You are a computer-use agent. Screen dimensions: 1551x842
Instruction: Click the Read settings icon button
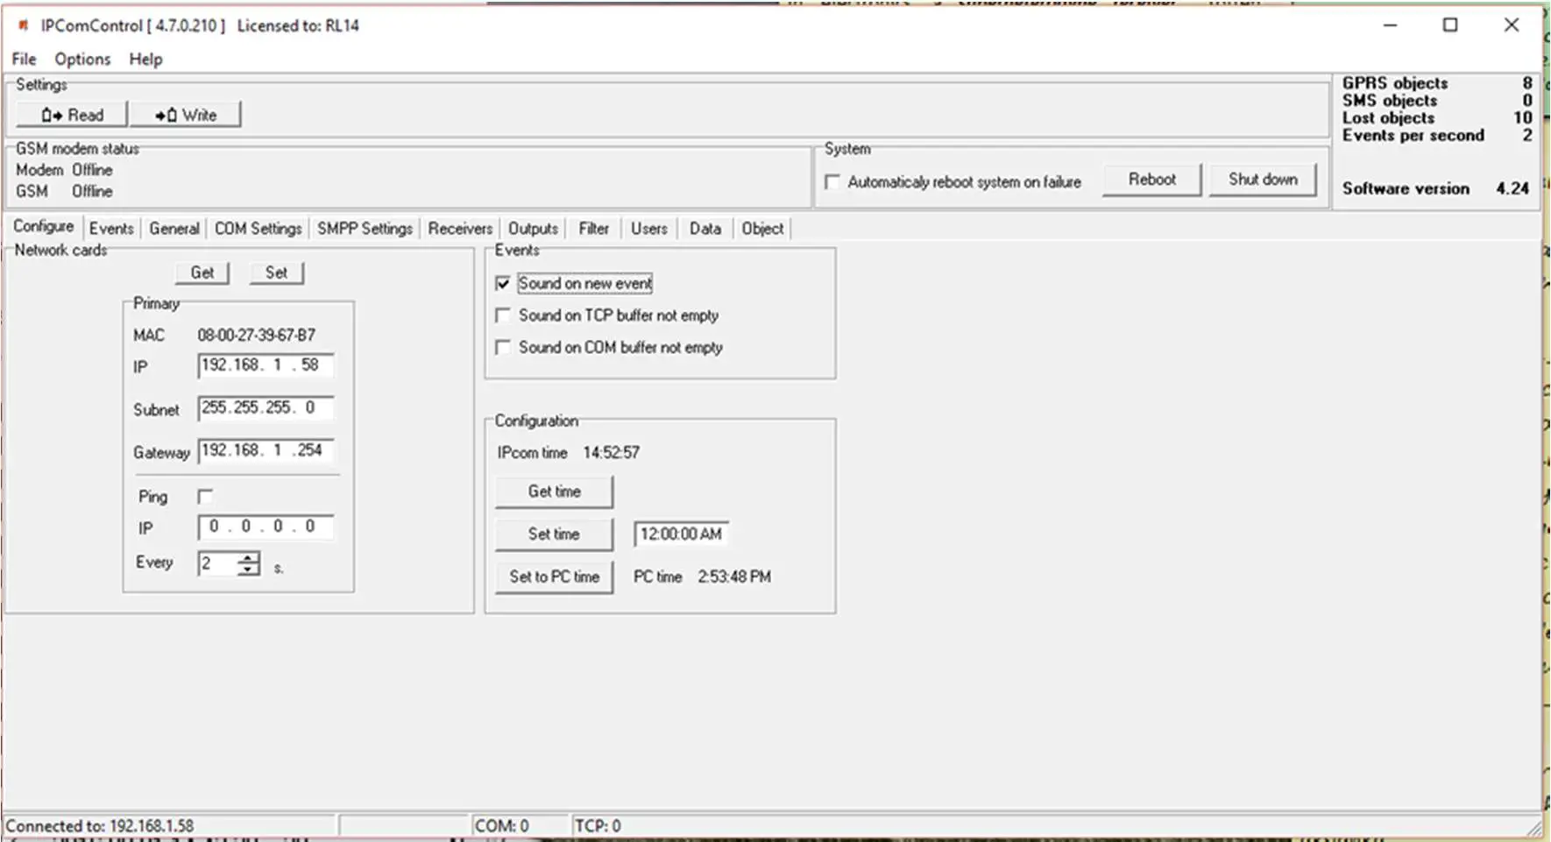[70, 114]
